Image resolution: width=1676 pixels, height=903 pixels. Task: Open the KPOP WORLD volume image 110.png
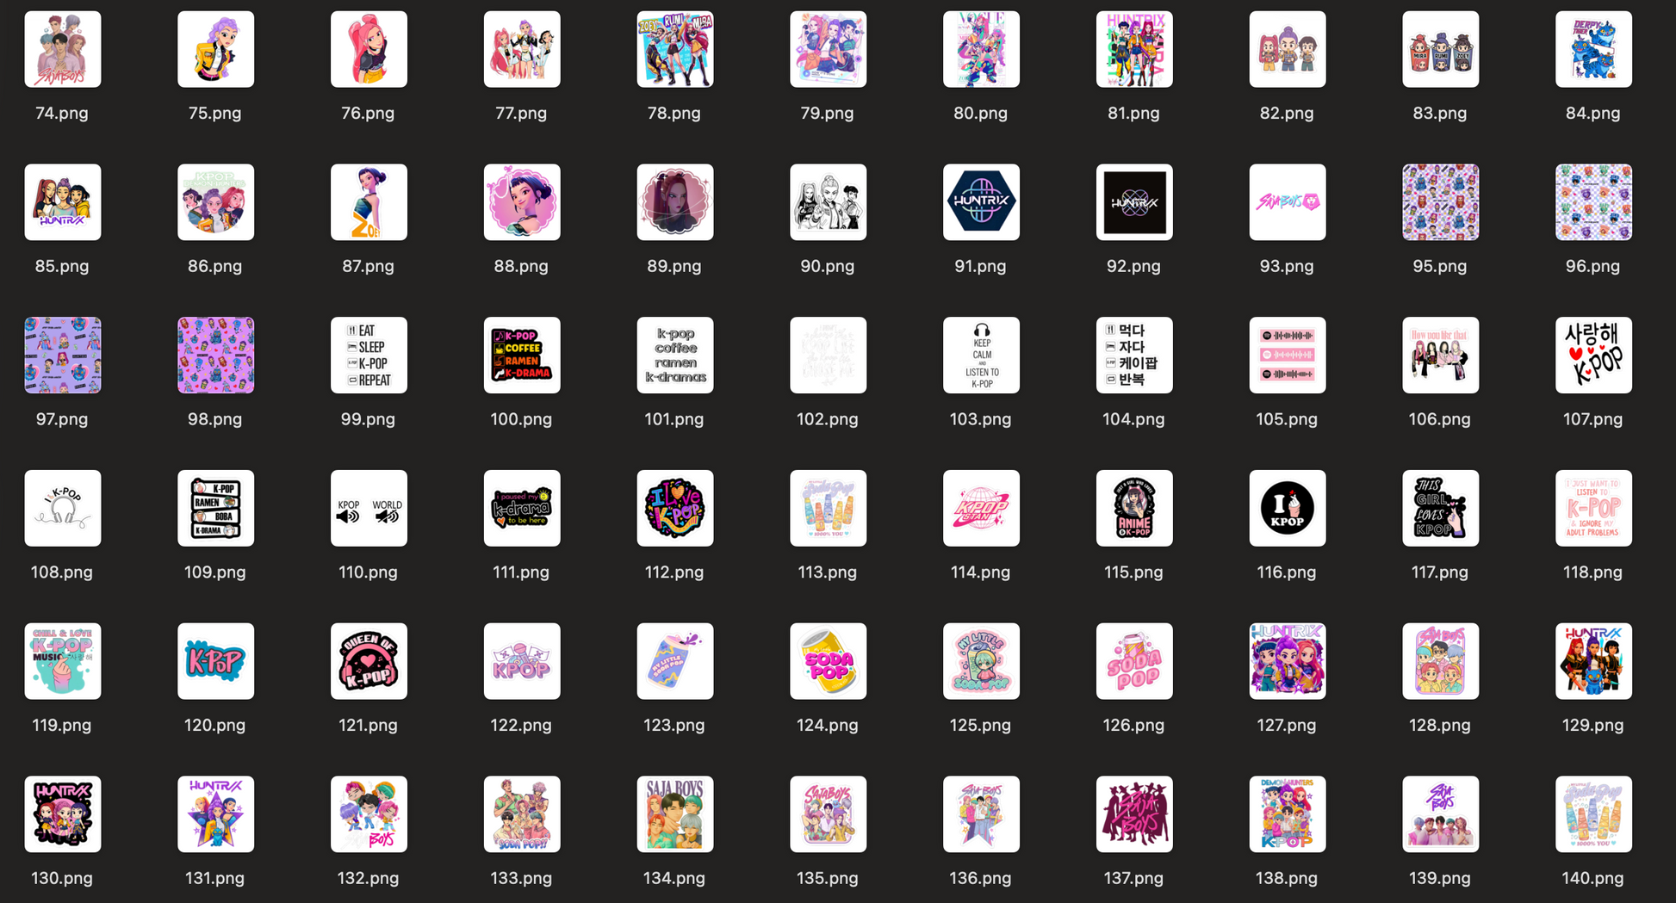click(369, 508)
